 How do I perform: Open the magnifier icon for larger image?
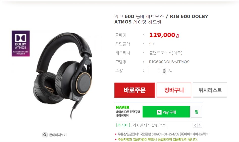(45, 135)
